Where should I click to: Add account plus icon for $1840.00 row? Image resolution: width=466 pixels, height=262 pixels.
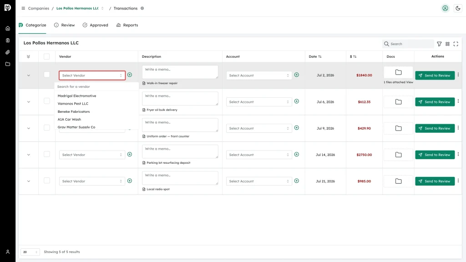297,75
